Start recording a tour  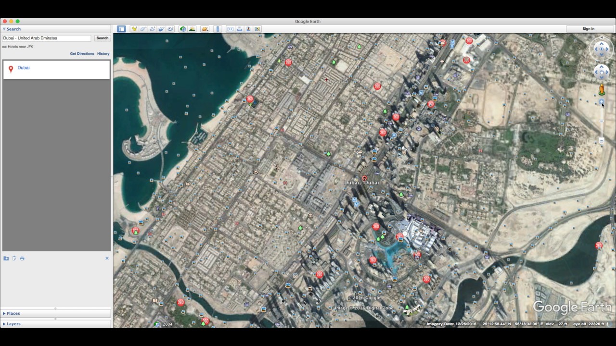(x=170, y=29)
